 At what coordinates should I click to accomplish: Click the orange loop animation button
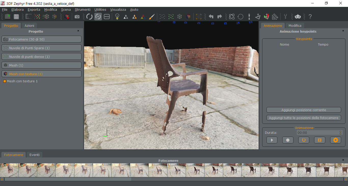pos(304,140)
